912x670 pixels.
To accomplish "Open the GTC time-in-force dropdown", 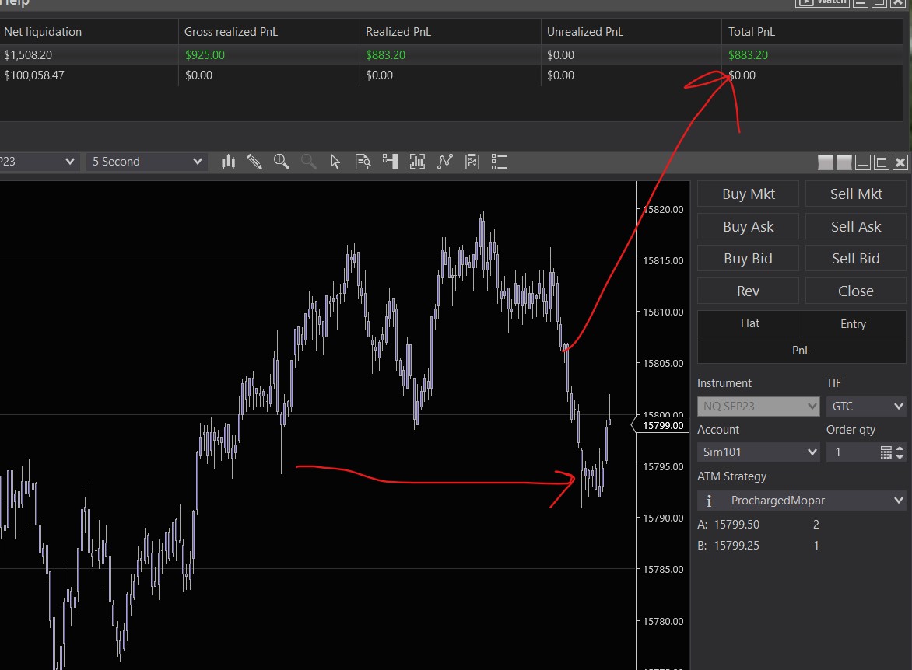I will click(x=866, y=407).
